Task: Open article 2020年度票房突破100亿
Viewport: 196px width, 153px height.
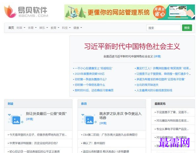Action: pyautogui.click(x=89, y=74)
